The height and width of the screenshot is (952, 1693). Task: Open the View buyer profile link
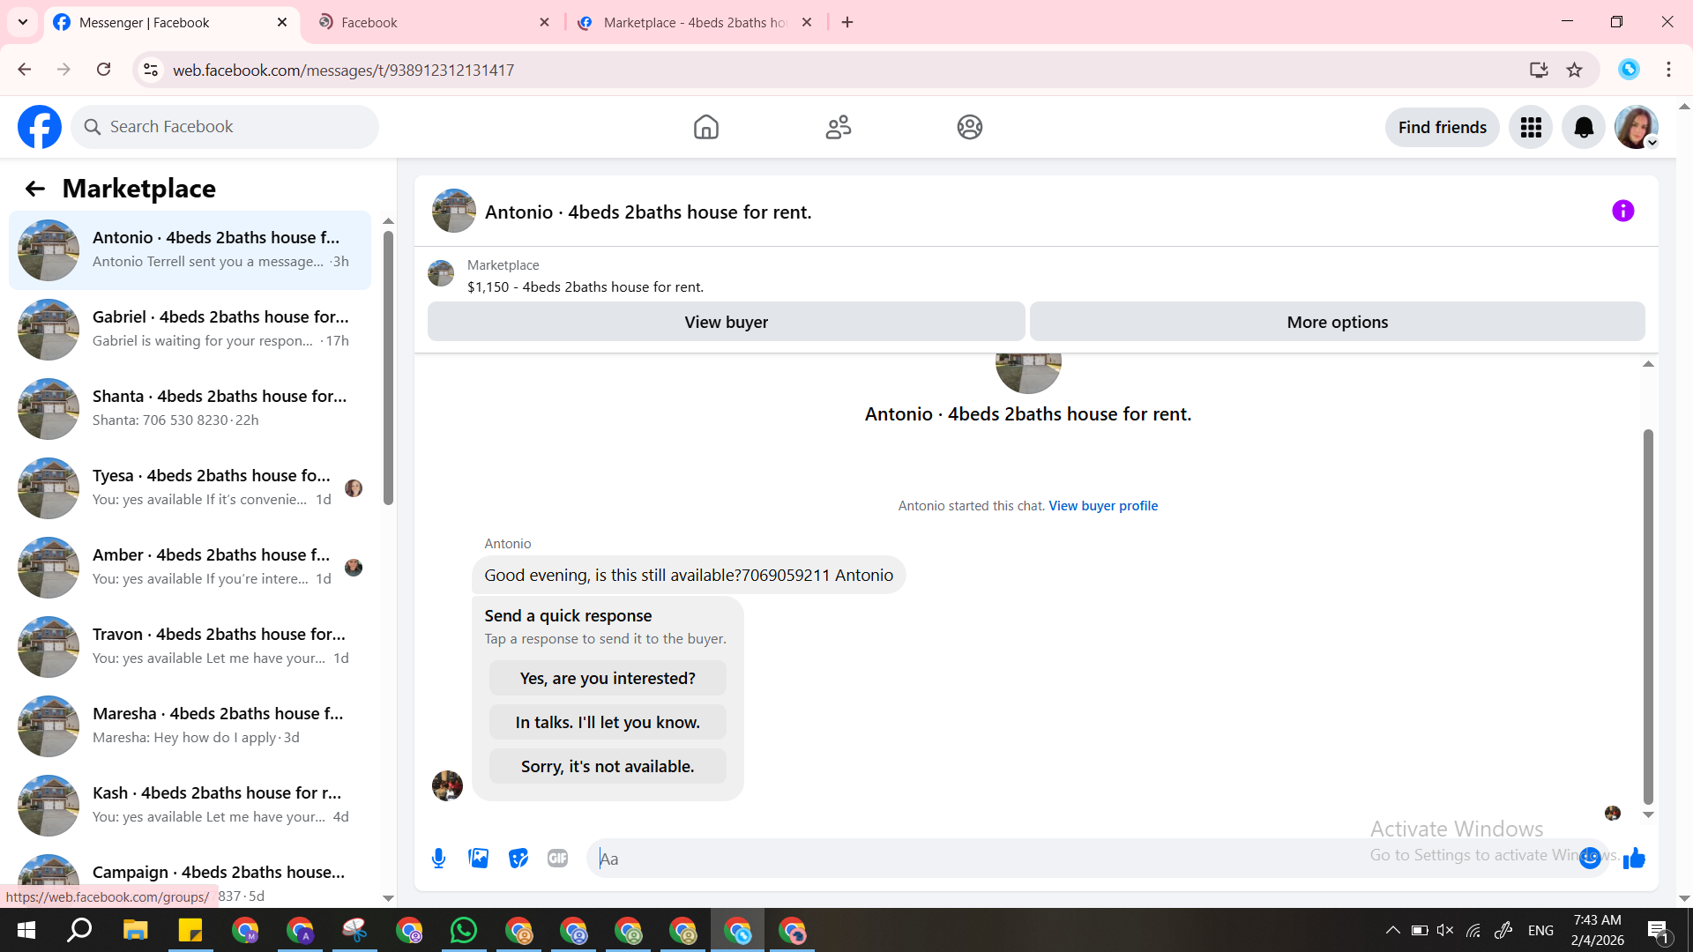pos(1103,506)
